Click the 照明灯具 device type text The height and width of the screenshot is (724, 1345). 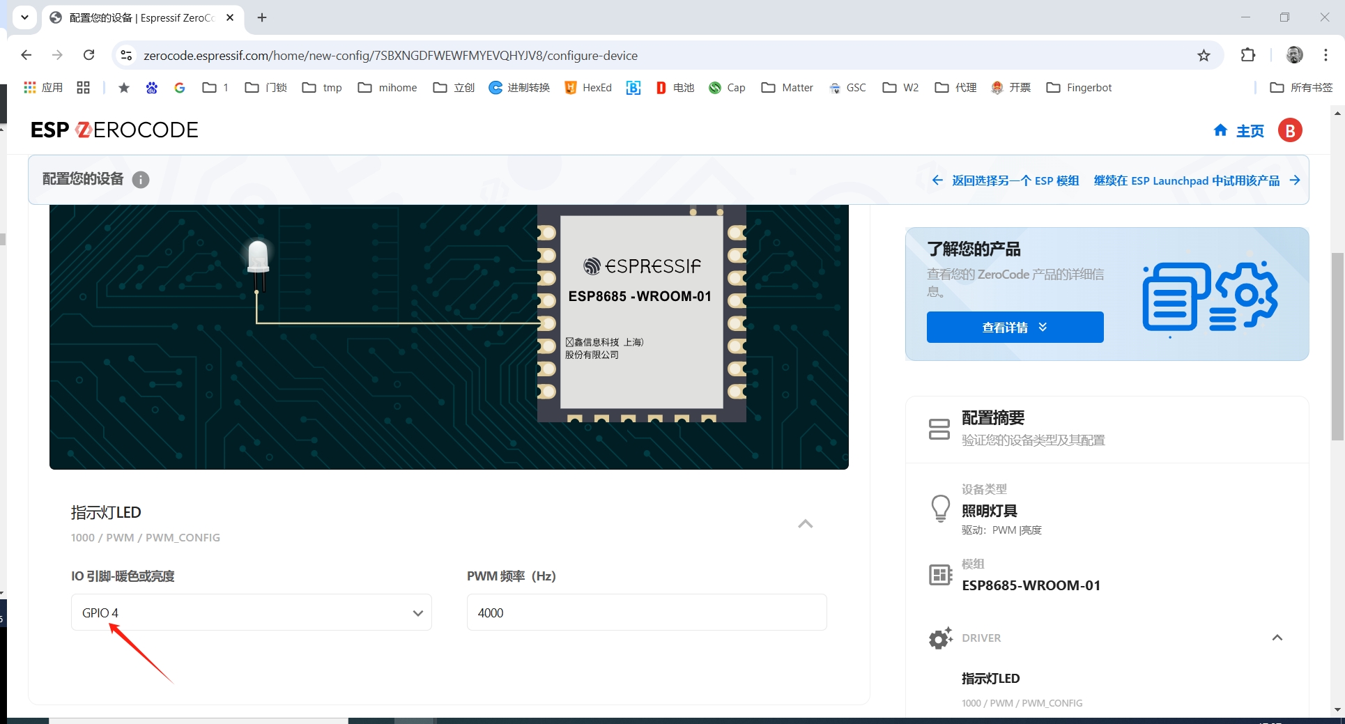(x=989, y=511)
